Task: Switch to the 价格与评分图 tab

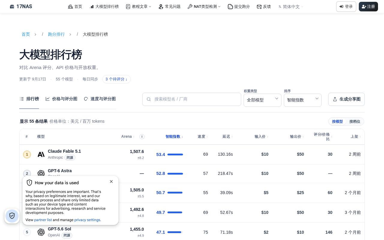Action: tap(61, 99)
